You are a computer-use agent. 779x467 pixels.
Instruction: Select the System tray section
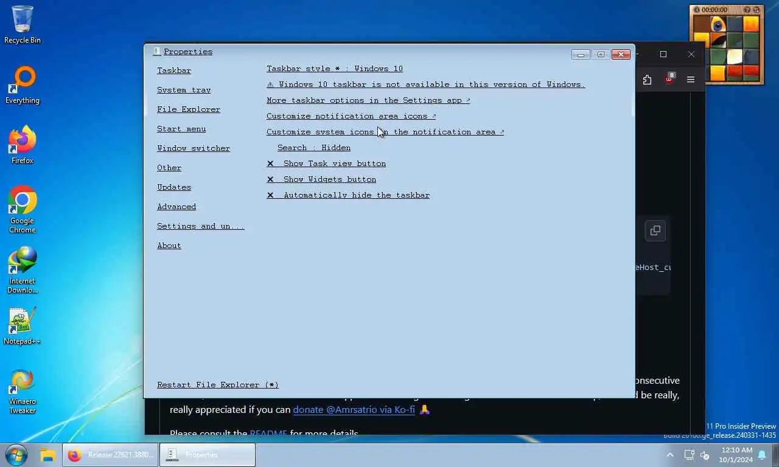[184, 90]
